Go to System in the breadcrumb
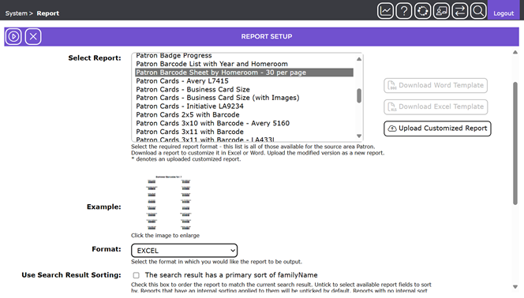The height and width of the screenshot is (298, 524). (x=16, y=13)
